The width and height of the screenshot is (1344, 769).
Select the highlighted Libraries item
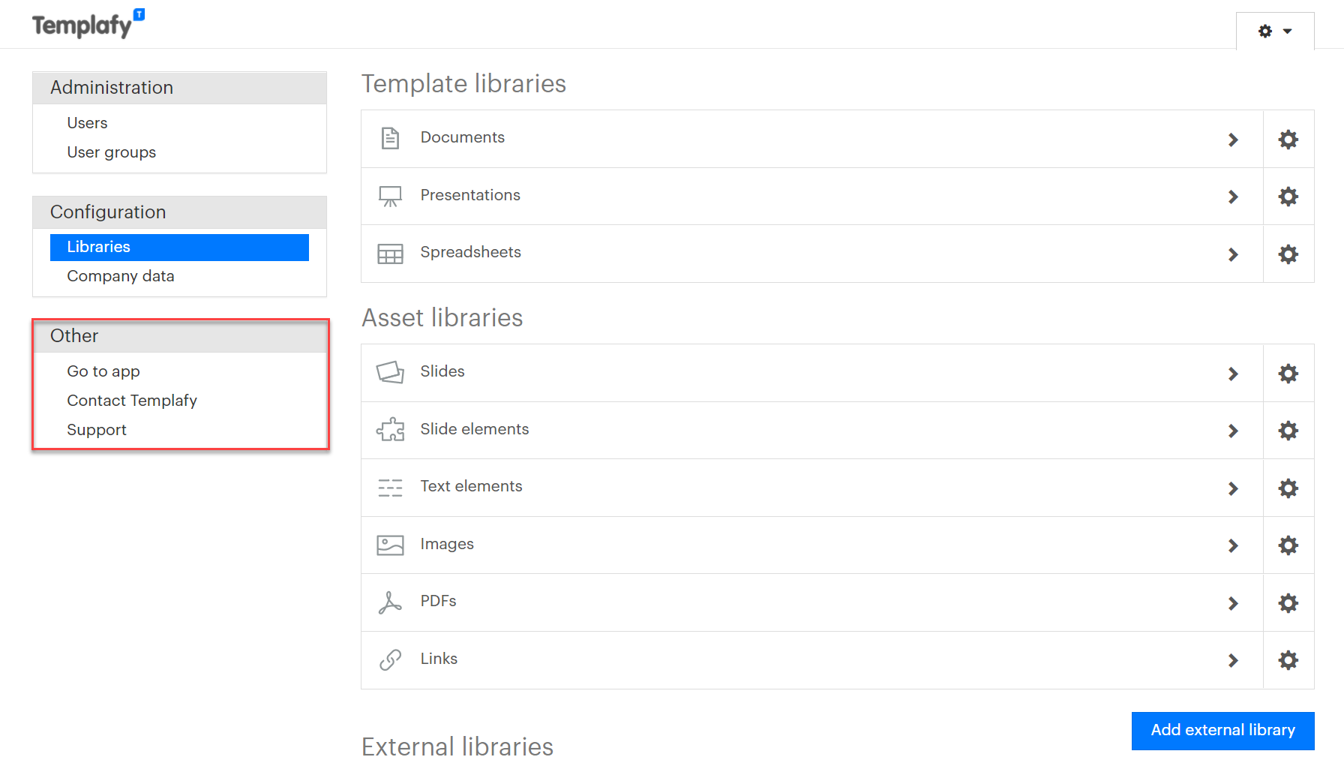98,247
